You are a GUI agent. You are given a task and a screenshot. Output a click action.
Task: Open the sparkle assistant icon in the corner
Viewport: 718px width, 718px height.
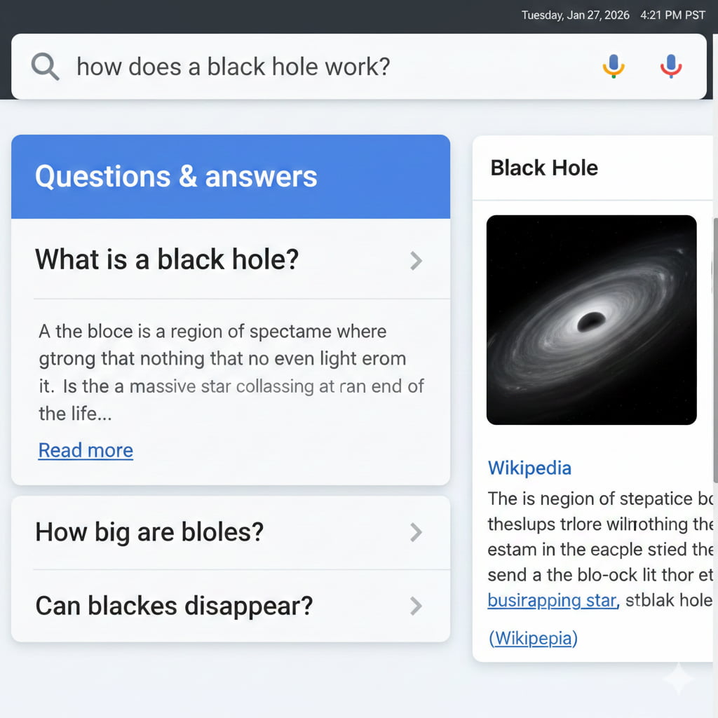[x=677, y=678]
